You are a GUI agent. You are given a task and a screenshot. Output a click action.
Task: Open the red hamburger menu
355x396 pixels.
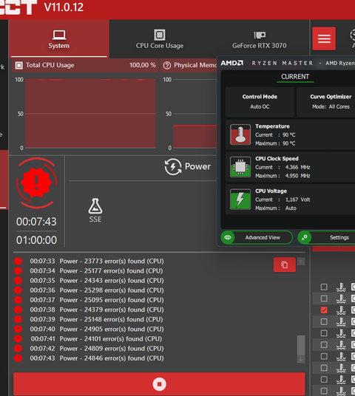pos(324,38)
